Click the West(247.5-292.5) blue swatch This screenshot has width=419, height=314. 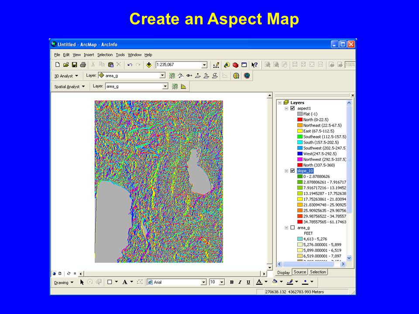(x=300, y=154)
